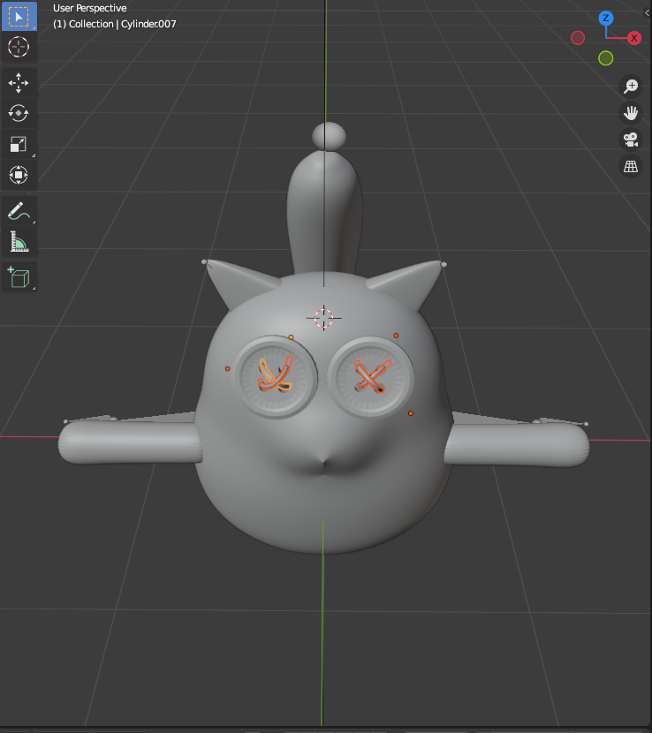Screen dimensions: 652x733
Task: Select the right button eye object
Action: 370,377
